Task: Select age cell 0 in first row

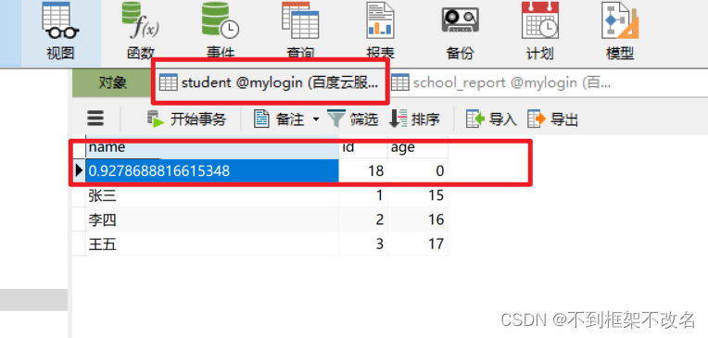Action: [x=418, y=170]
